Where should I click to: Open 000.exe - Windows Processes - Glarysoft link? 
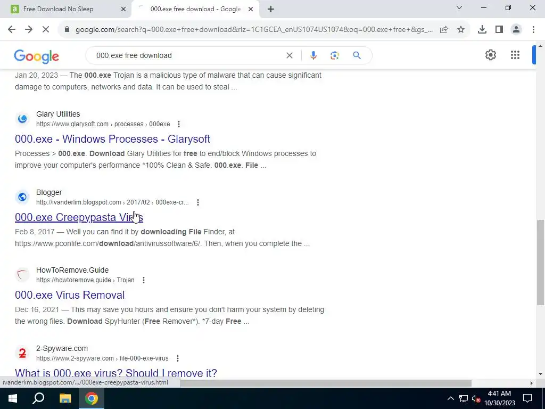[112, 139]
